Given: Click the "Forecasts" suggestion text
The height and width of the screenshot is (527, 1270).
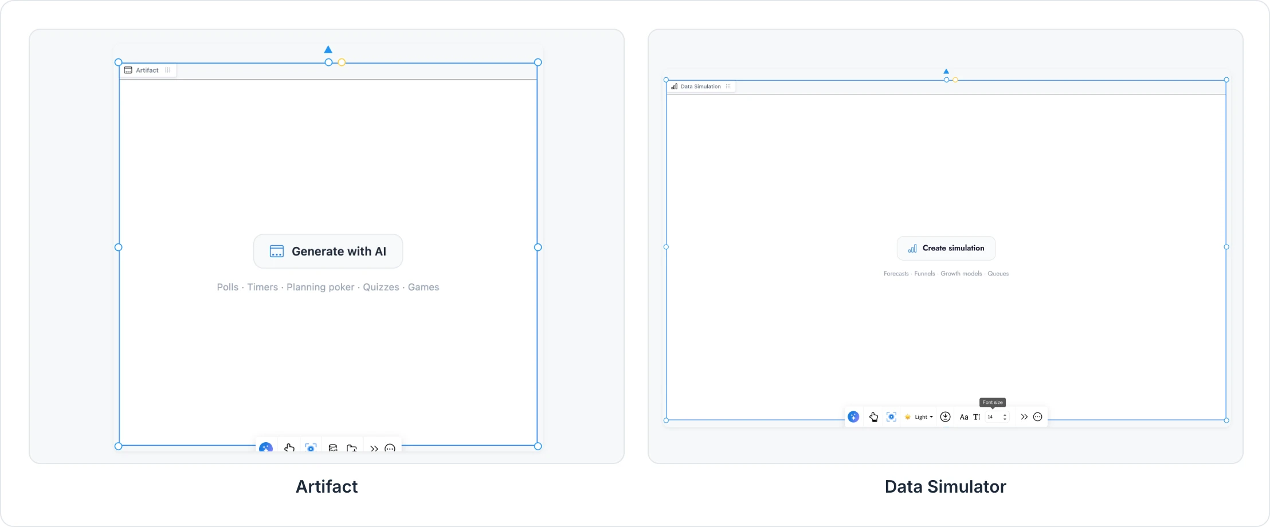Looking at the screenshot, I should (x=896, y=274).
